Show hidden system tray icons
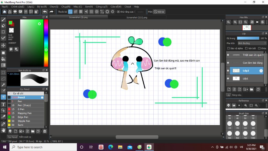The image size is (268, 151). click(x=212, y=147)
